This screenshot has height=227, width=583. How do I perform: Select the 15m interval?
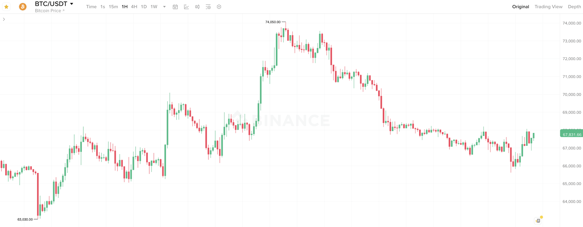[113, 7]
